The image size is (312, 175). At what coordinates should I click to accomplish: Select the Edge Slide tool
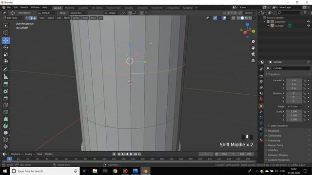6,140
